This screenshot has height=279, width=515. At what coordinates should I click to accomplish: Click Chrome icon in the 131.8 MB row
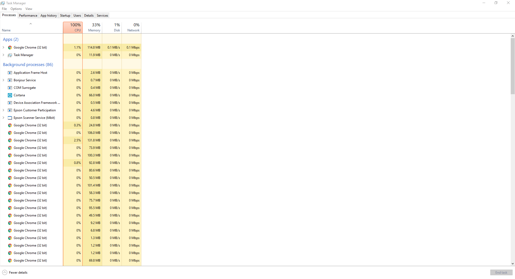(x=10, y=140)
